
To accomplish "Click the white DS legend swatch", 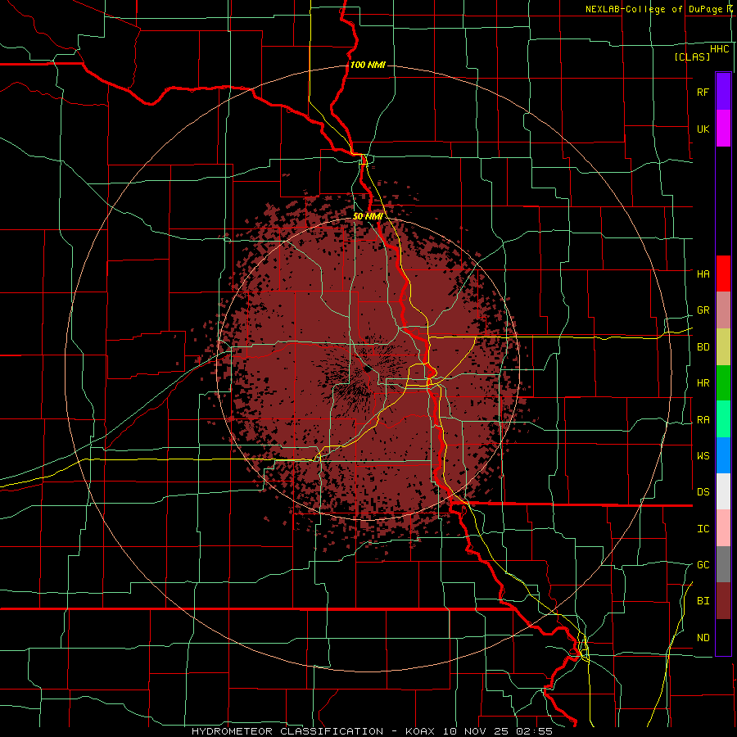I will coord(723,491).
